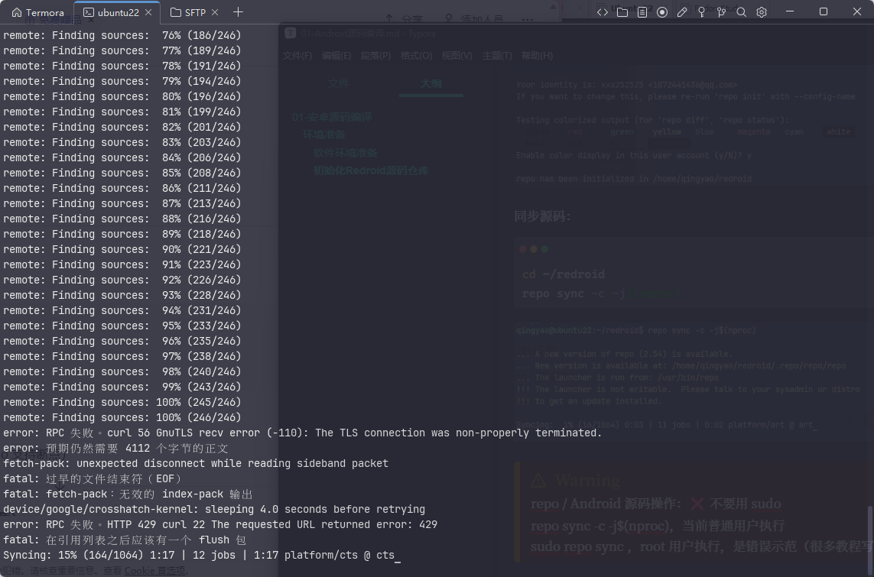Close the Termora window

point(857,11)
